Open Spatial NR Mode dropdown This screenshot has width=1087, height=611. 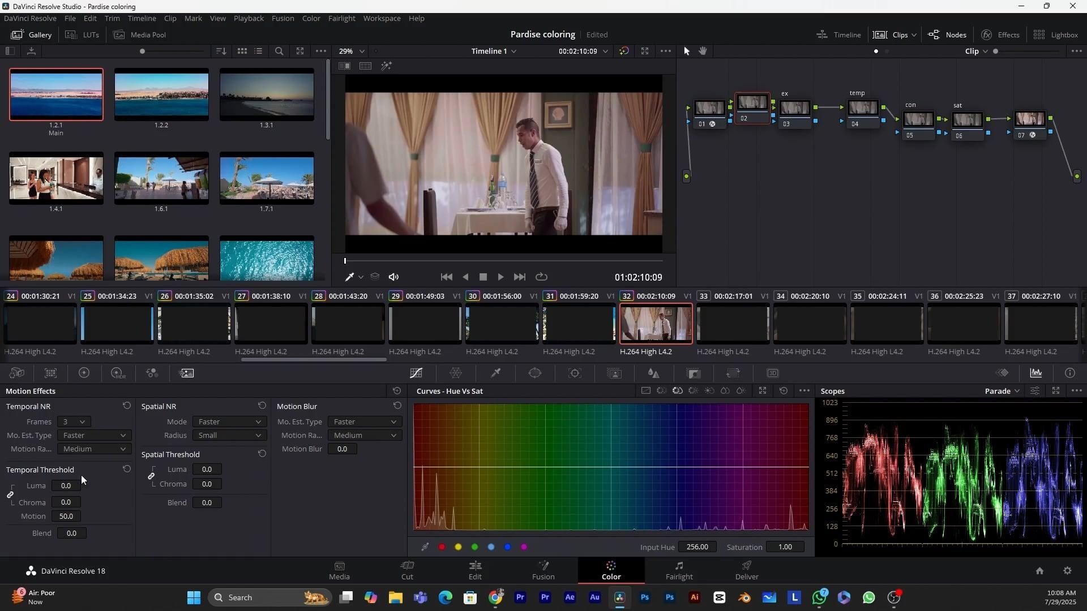[x=229, y=422]
